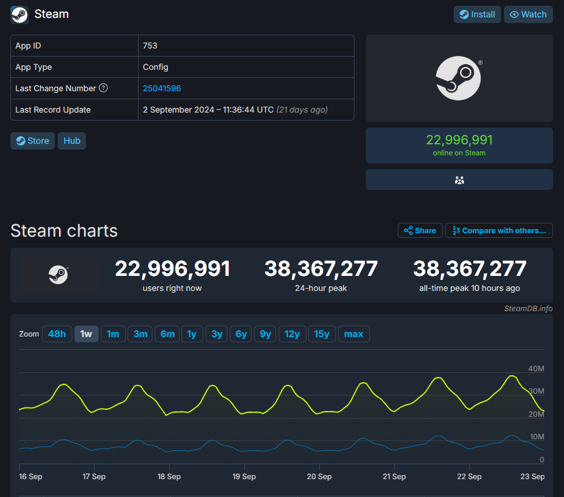Click the Steam icon in the Store button
The height and width of the screenshot is (497, 564).
tap(21, 141)
